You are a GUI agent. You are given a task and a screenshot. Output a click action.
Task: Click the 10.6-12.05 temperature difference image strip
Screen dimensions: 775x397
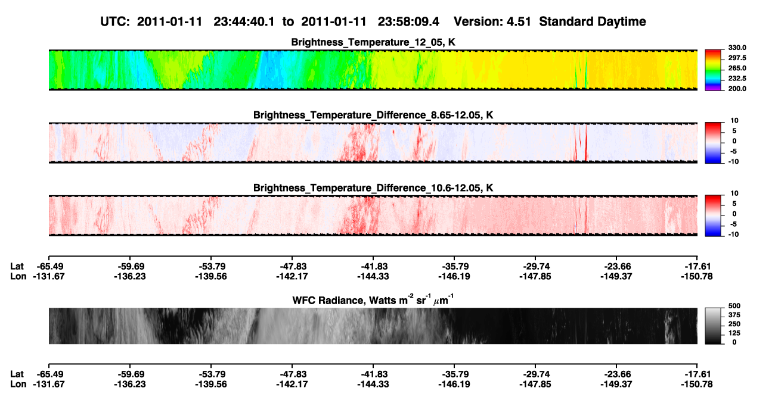pyautogui.click(x=373, y=215)
